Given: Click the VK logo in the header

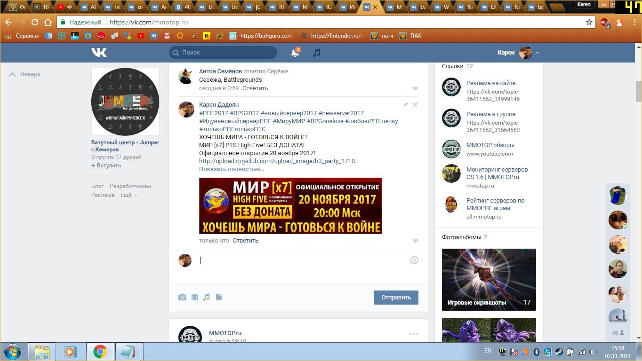Looking at the screenshot, I should point(99,52).
